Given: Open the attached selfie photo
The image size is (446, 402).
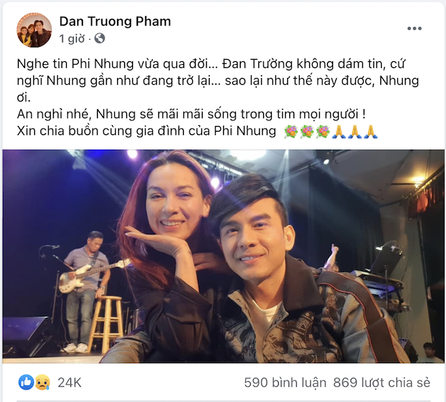Looking at the screenshot, I should (223, 257).
